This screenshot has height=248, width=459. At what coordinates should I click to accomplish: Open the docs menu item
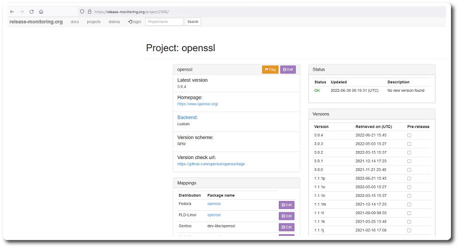tap(75, 22)
